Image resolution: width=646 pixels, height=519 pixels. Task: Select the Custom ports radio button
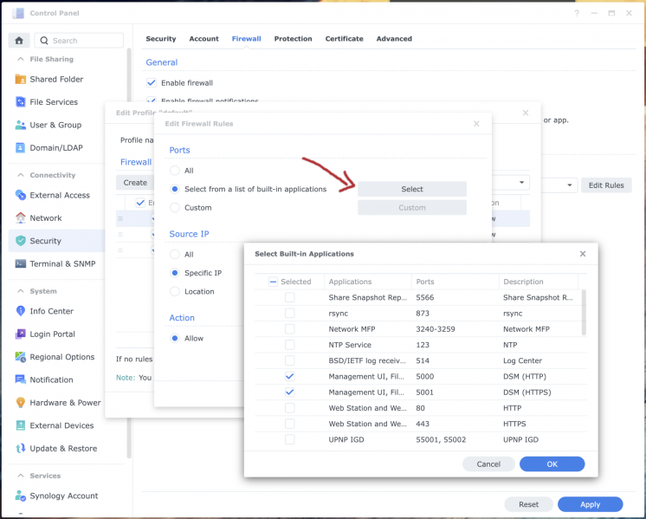click(175, 207)
